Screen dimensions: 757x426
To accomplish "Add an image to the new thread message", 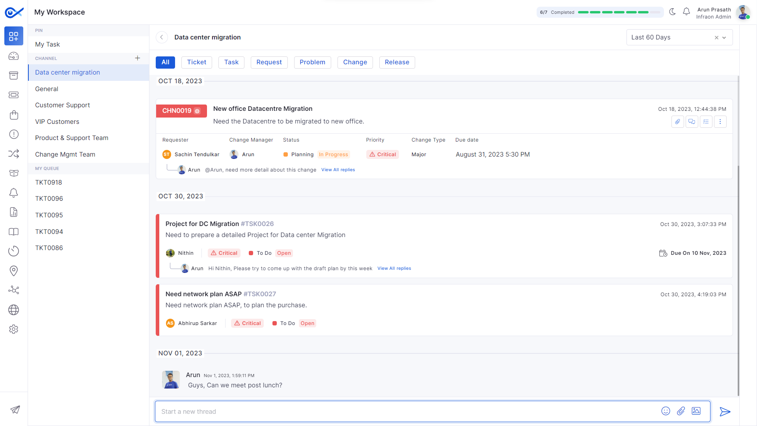I will pos(696,411).
